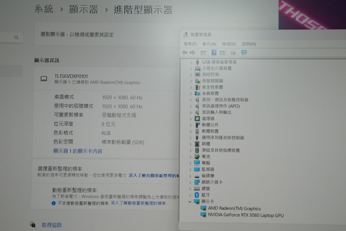Click the laptop icon beside TL156VDXP0101
This screenshot has height=231, width=346.
click(x=44, y=79)
